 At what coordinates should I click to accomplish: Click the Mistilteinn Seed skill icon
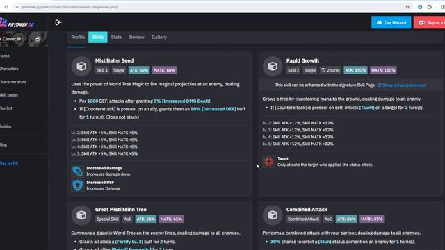(x=81, y=67)
